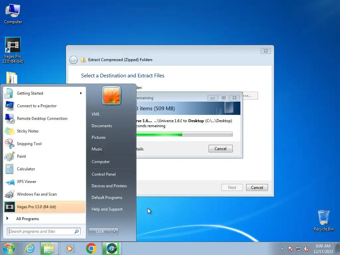Click the Next button in extract wizard
This screenshot has width=340, height=255.
[x=232, y=188]
